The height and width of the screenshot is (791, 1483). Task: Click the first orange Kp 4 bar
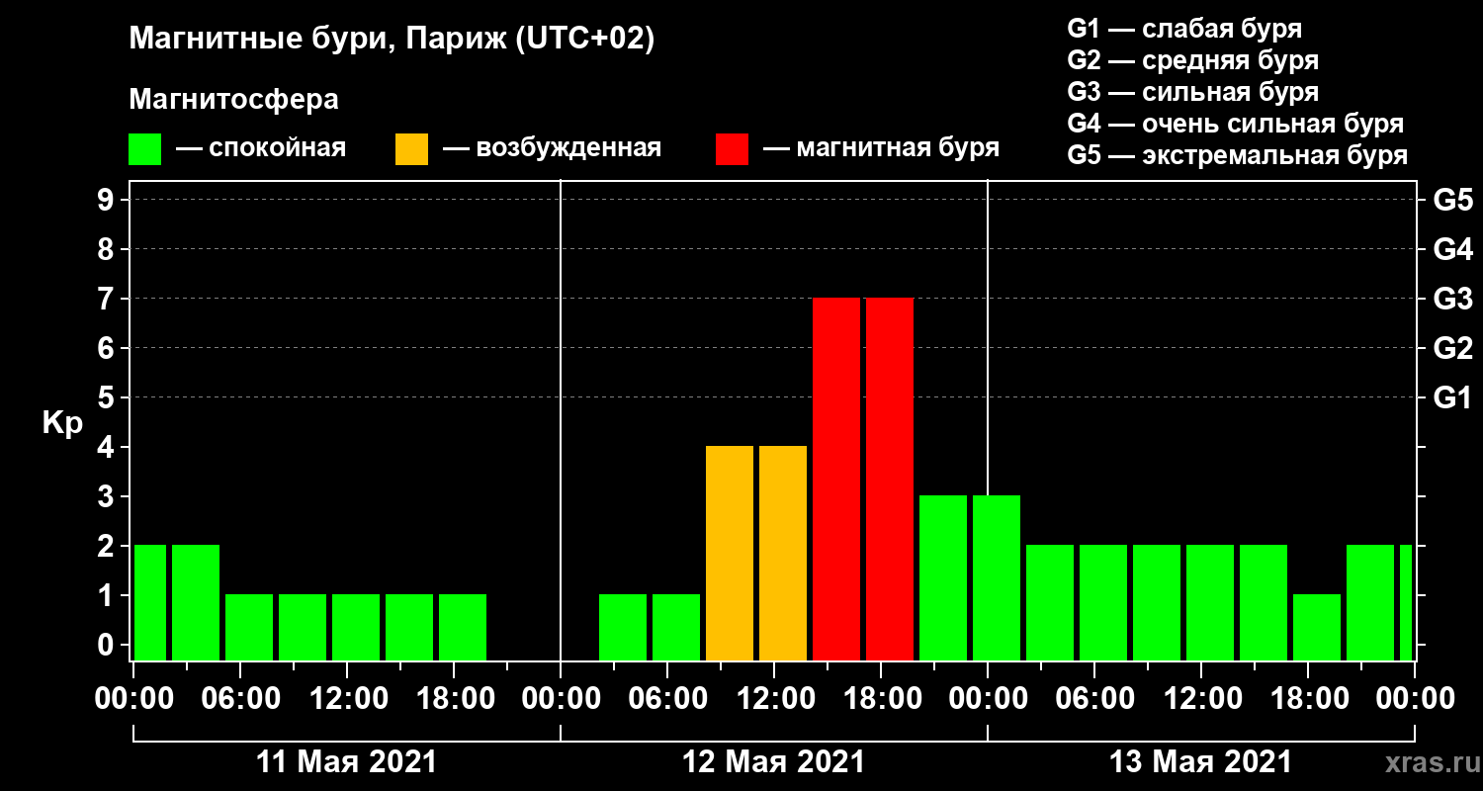pos(730,553)
